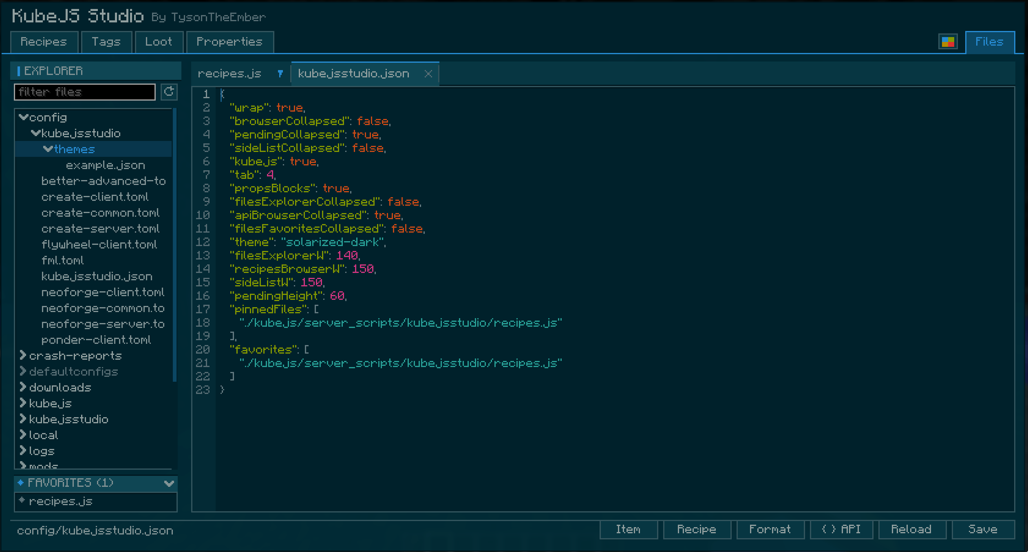1028x552 pixels.
Task: Click the favorites recipes.js path on line 21
Action: pyautogui.click(x=401, y=363)
